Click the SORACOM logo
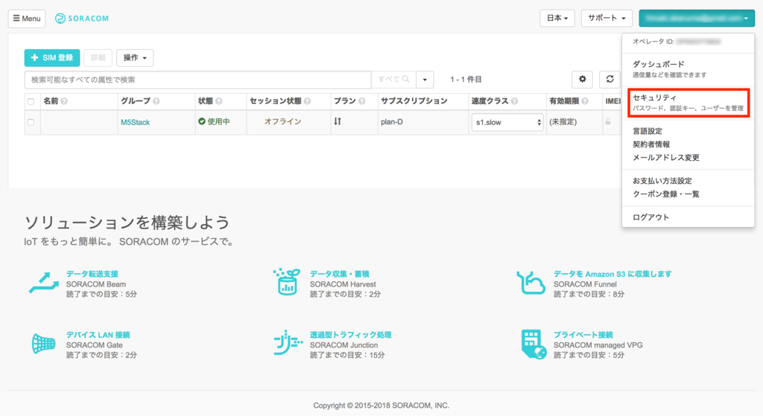 (82, 19)
